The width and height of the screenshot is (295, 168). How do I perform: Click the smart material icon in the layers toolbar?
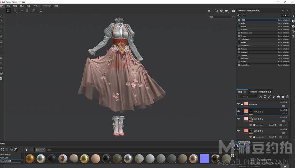[278, 97]
